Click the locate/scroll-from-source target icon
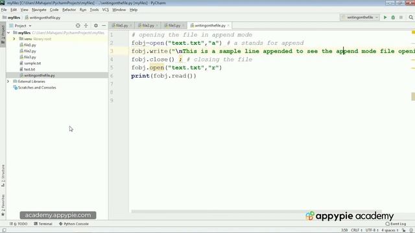The width and height of the screenshot is (415, 233). (x=78, y=26)
